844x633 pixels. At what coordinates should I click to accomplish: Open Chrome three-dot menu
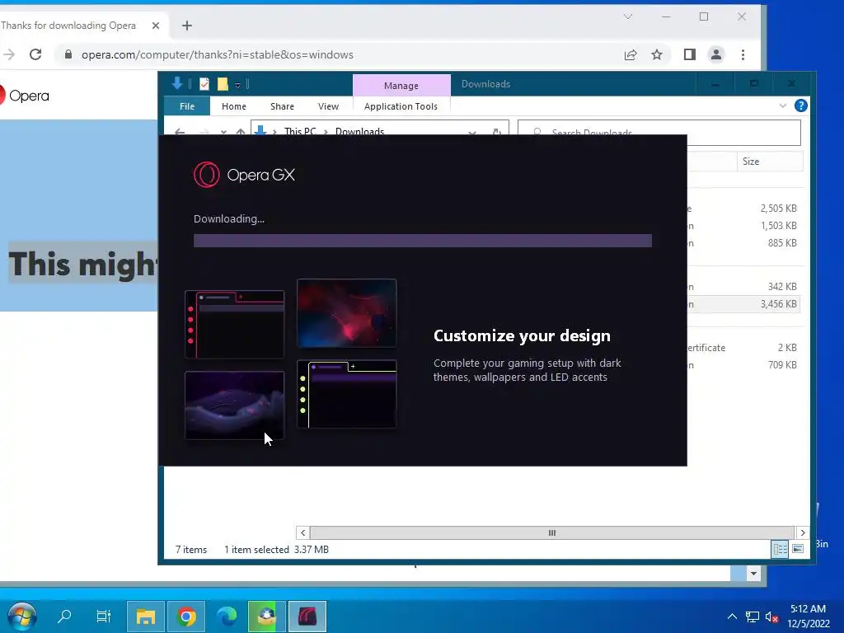tap(743, 54)
